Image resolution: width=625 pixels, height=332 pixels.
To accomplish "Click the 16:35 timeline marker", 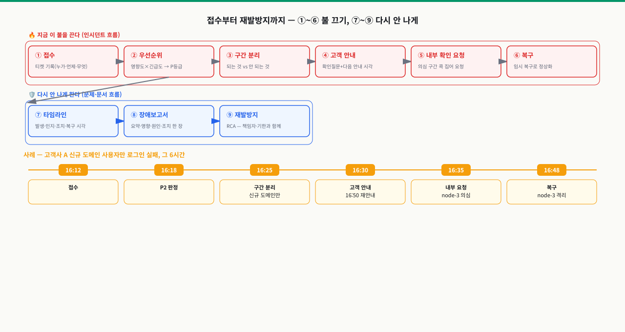I will [456, 170].
